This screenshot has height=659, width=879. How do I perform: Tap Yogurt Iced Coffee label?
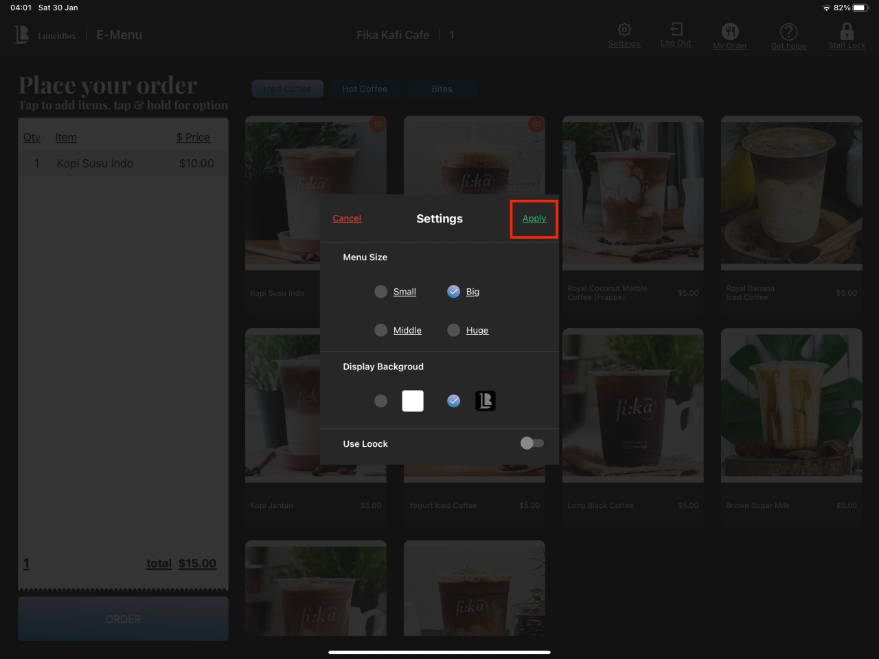(x=443, y=505)
